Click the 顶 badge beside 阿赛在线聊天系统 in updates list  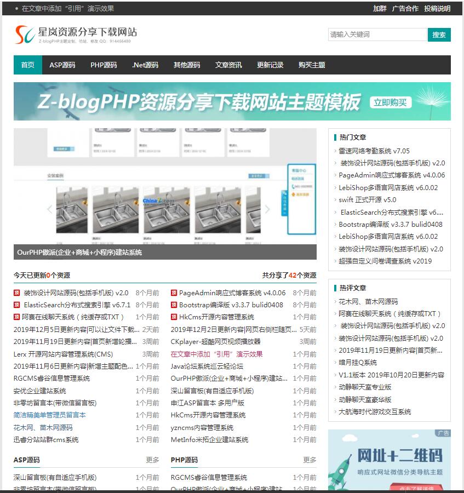16,317
